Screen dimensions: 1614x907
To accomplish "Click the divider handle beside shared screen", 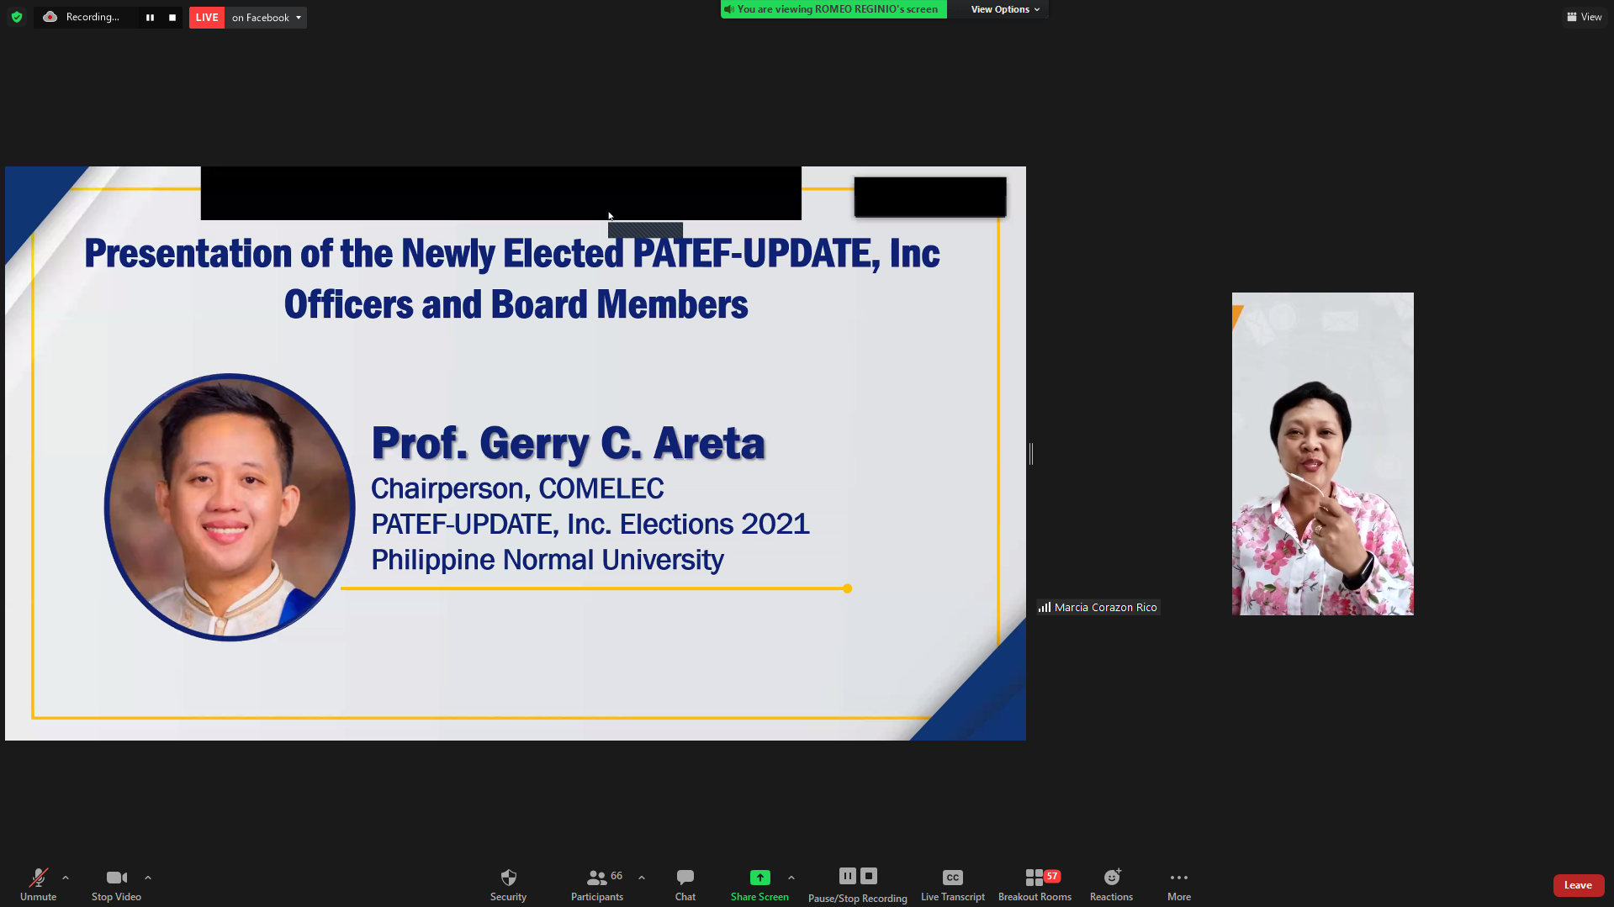I will [1031, 454].
